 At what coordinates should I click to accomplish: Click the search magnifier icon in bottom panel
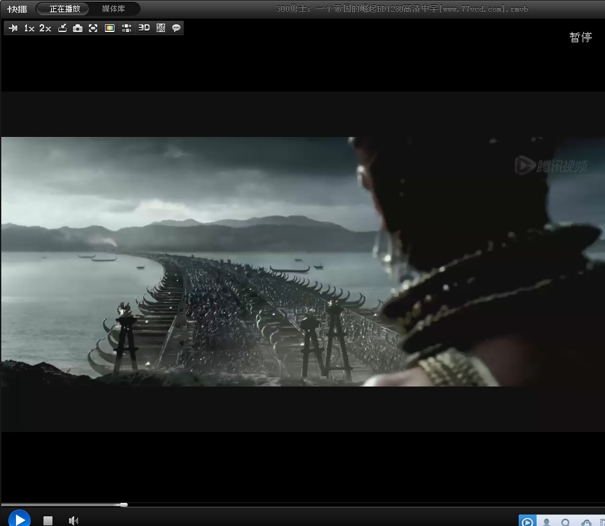pyautogui.click(x=565, y=522)
